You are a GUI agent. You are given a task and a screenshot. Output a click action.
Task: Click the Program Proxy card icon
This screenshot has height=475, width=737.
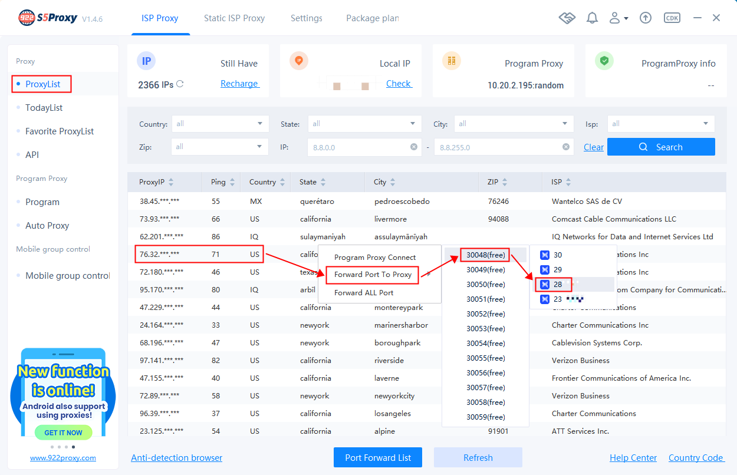452,61
